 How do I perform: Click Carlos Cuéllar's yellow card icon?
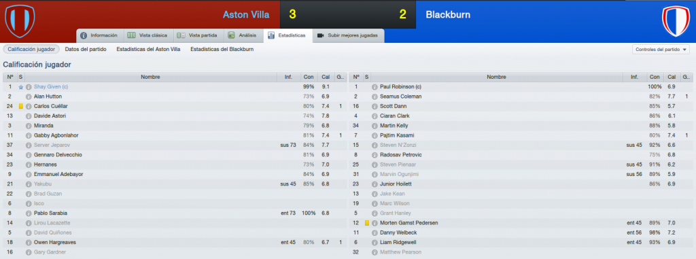(x=20, y=106)
